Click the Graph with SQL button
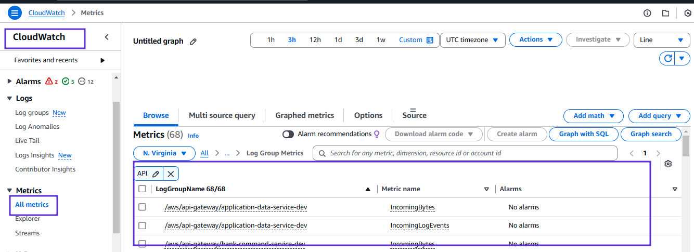Screen dimensions: 694x252 [584, 134]
